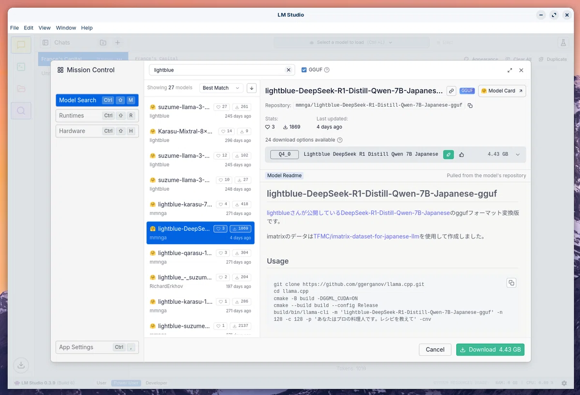Click the downloads badge showing 2137

[241, 326]
